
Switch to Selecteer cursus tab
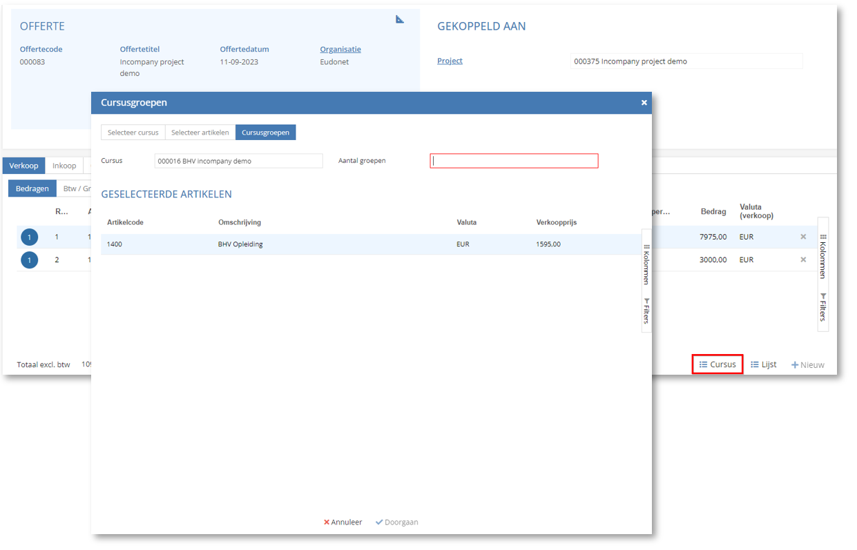[133, 132]
